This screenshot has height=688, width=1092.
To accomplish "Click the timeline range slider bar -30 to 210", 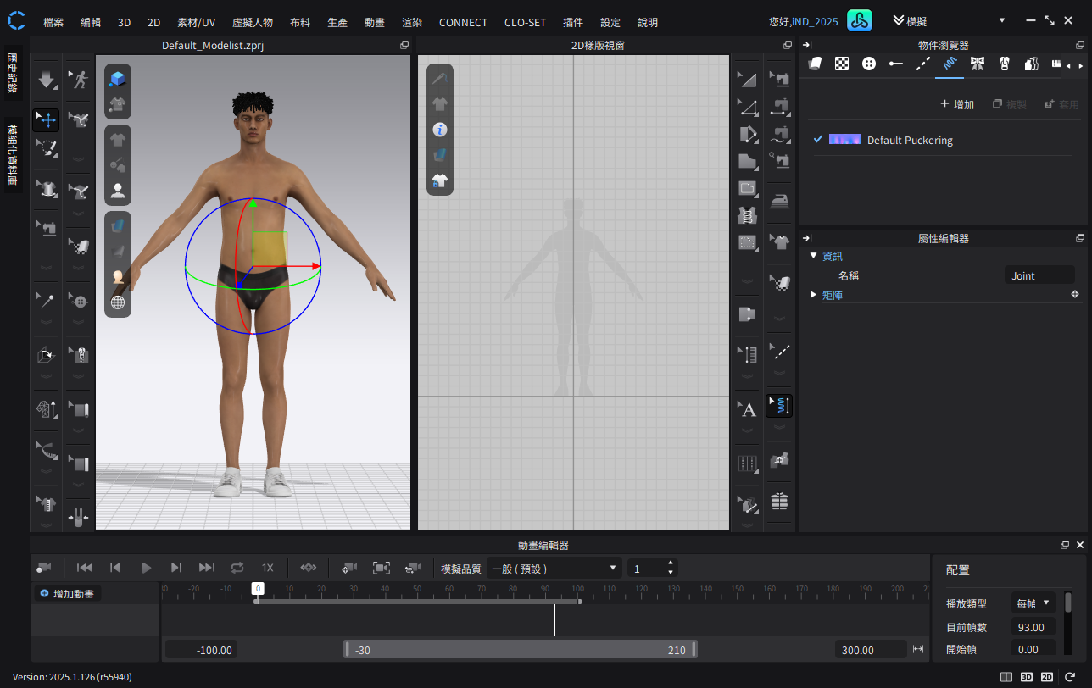I will (x=520, y=650).
